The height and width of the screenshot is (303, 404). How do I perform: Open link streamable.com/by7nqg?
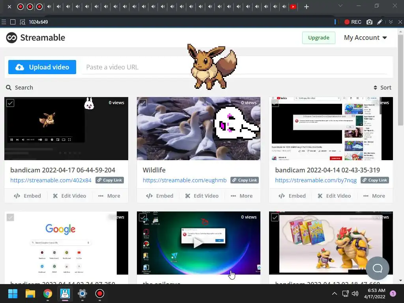point(316,180)
